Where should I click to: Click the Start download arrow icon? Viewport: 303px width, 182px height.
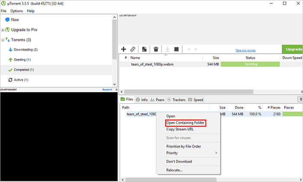pyautogui.click(x=168, y=49)
